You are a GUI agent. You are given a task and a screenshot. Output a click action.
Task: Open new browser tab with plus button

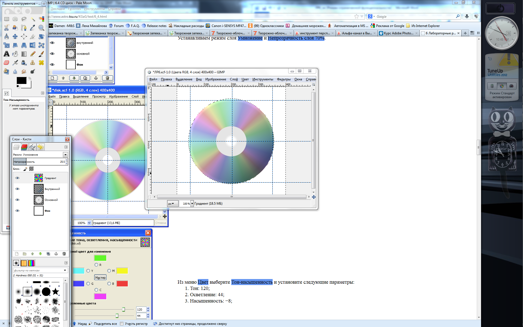[x=465, y=33]
